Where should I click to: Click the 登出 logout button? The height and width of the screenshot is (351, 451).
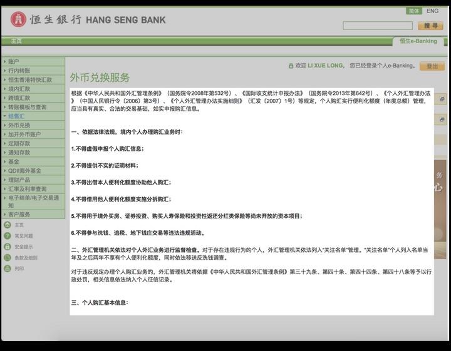point(432,66)
